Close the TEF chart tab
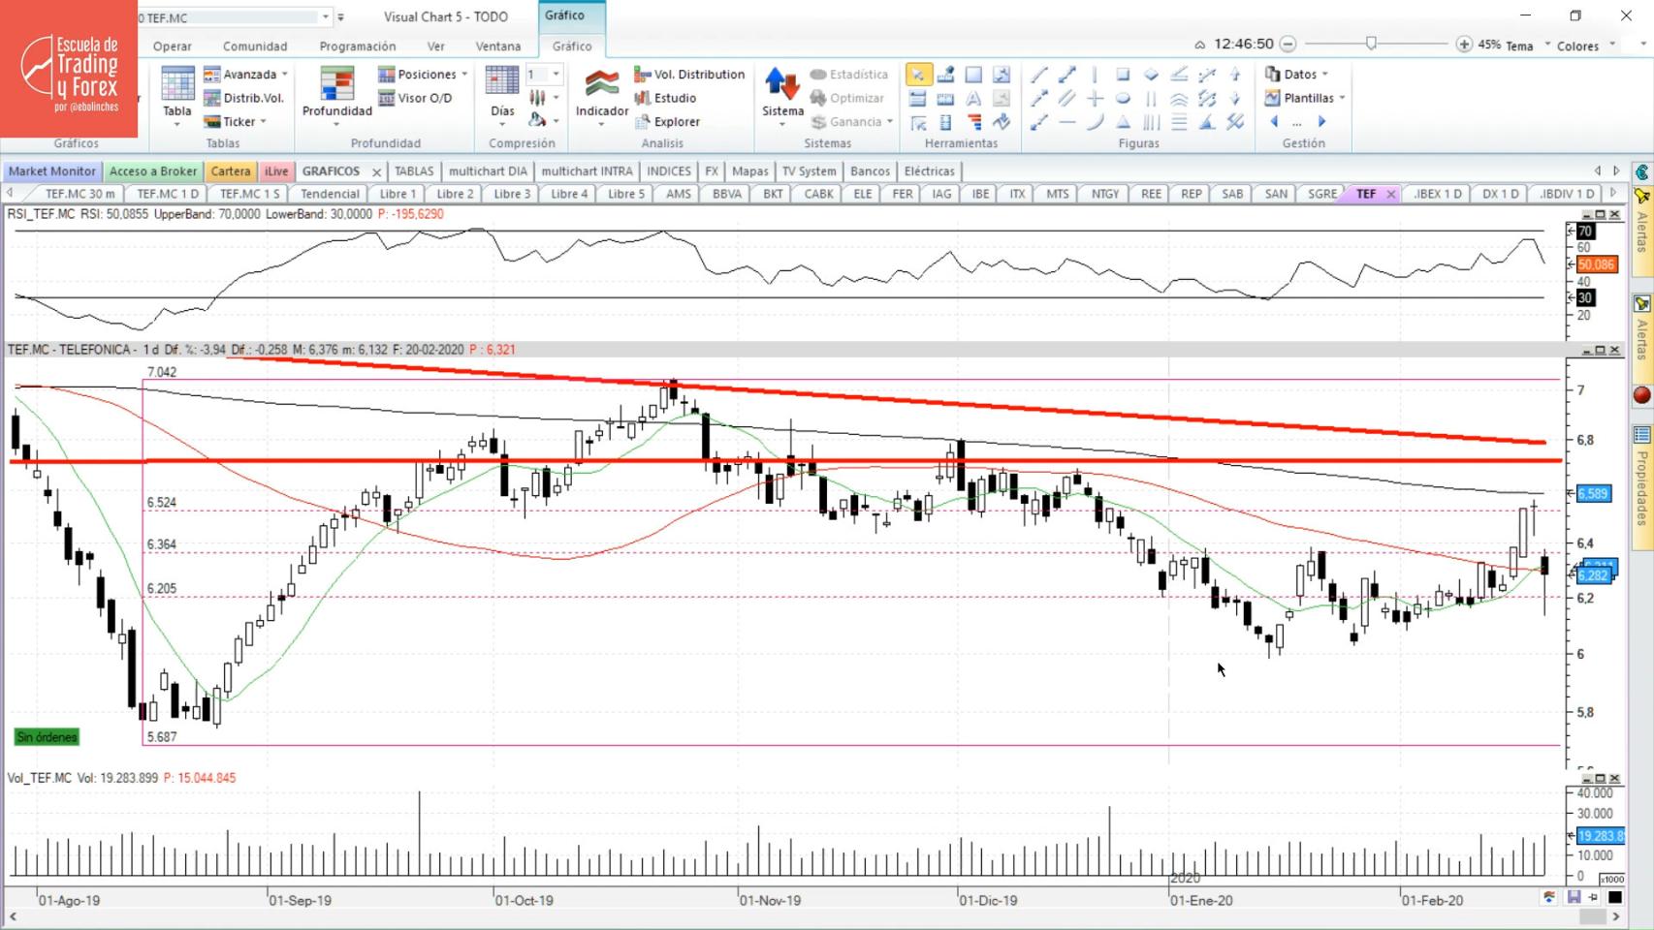The image size is (1654, 930). [1390, 194]
